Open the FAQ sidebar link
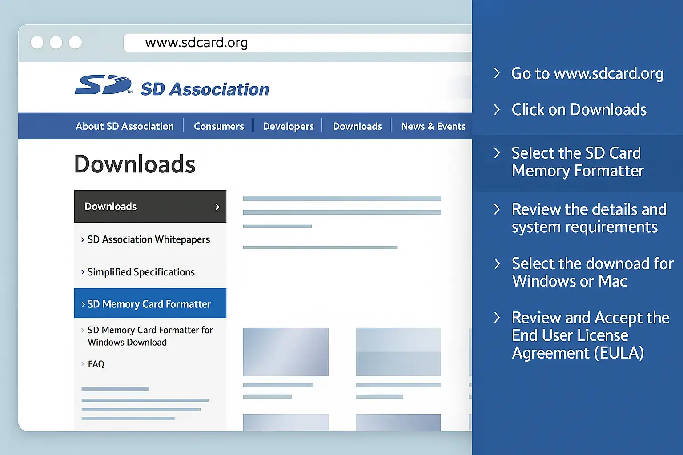683x455 pixels. click(x=96, y=364)
